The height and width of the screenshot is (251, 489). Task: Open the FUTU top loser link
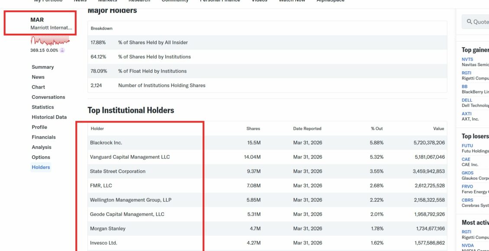tap(467, 145)
